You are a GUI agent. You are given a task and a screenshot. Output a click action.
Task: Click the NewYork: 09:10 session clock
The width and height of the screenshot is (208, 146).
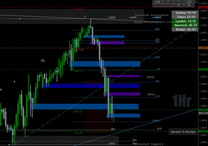click(x=185, y=25)
